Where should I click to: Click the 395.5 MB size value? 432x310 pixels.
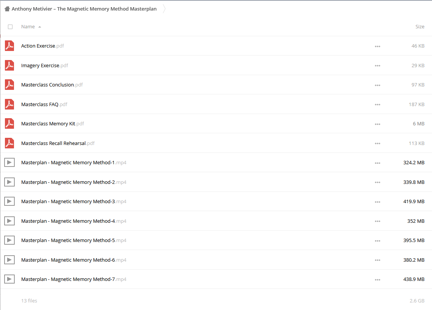[x=414, y=241]
